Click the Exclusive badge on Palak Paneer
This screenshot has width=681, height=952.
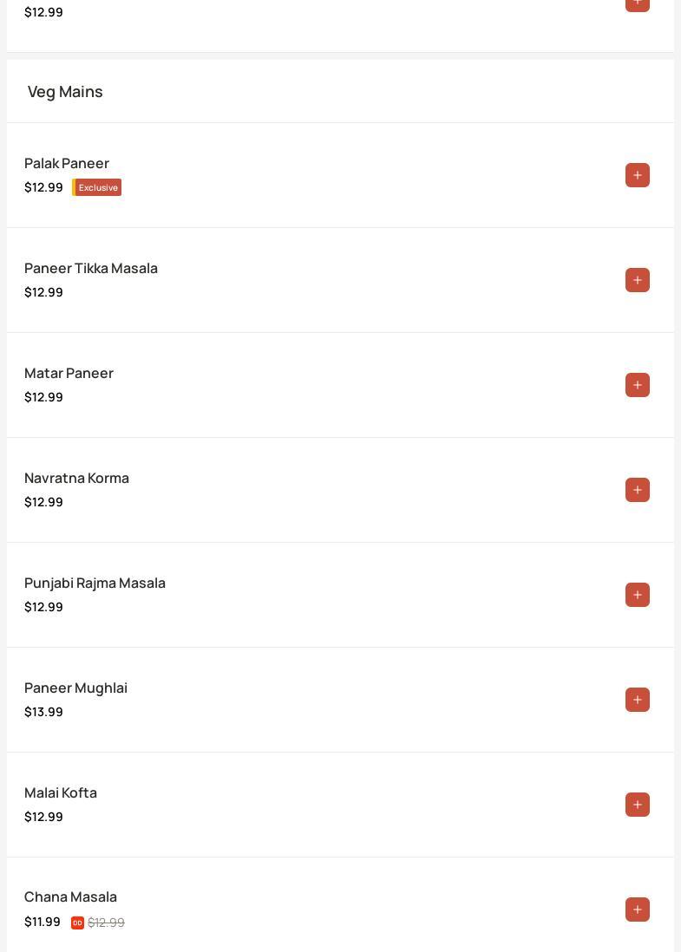click(x=97, y=187)
